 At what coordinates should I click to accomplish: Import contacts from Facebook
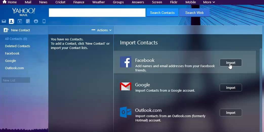[231, 63]
